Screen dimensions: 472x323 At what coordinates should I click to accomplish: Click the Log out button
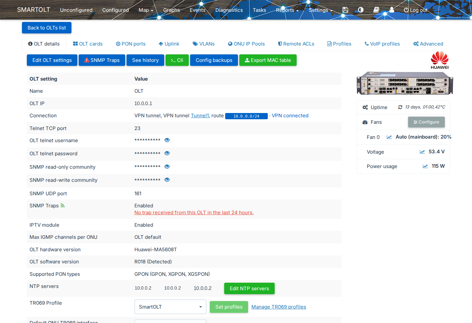tap(415, 10)
